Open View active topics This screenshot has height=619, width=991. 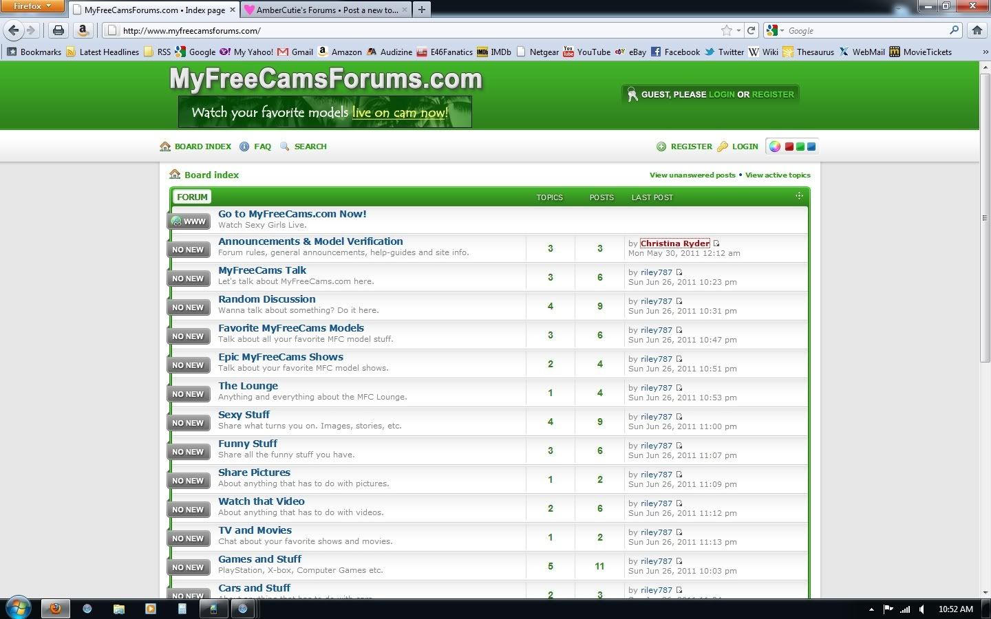(x=778, y=175)
